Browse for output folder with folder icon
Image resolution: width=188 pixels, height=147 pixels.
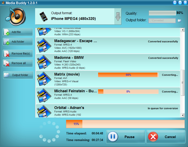pos(179,21)
